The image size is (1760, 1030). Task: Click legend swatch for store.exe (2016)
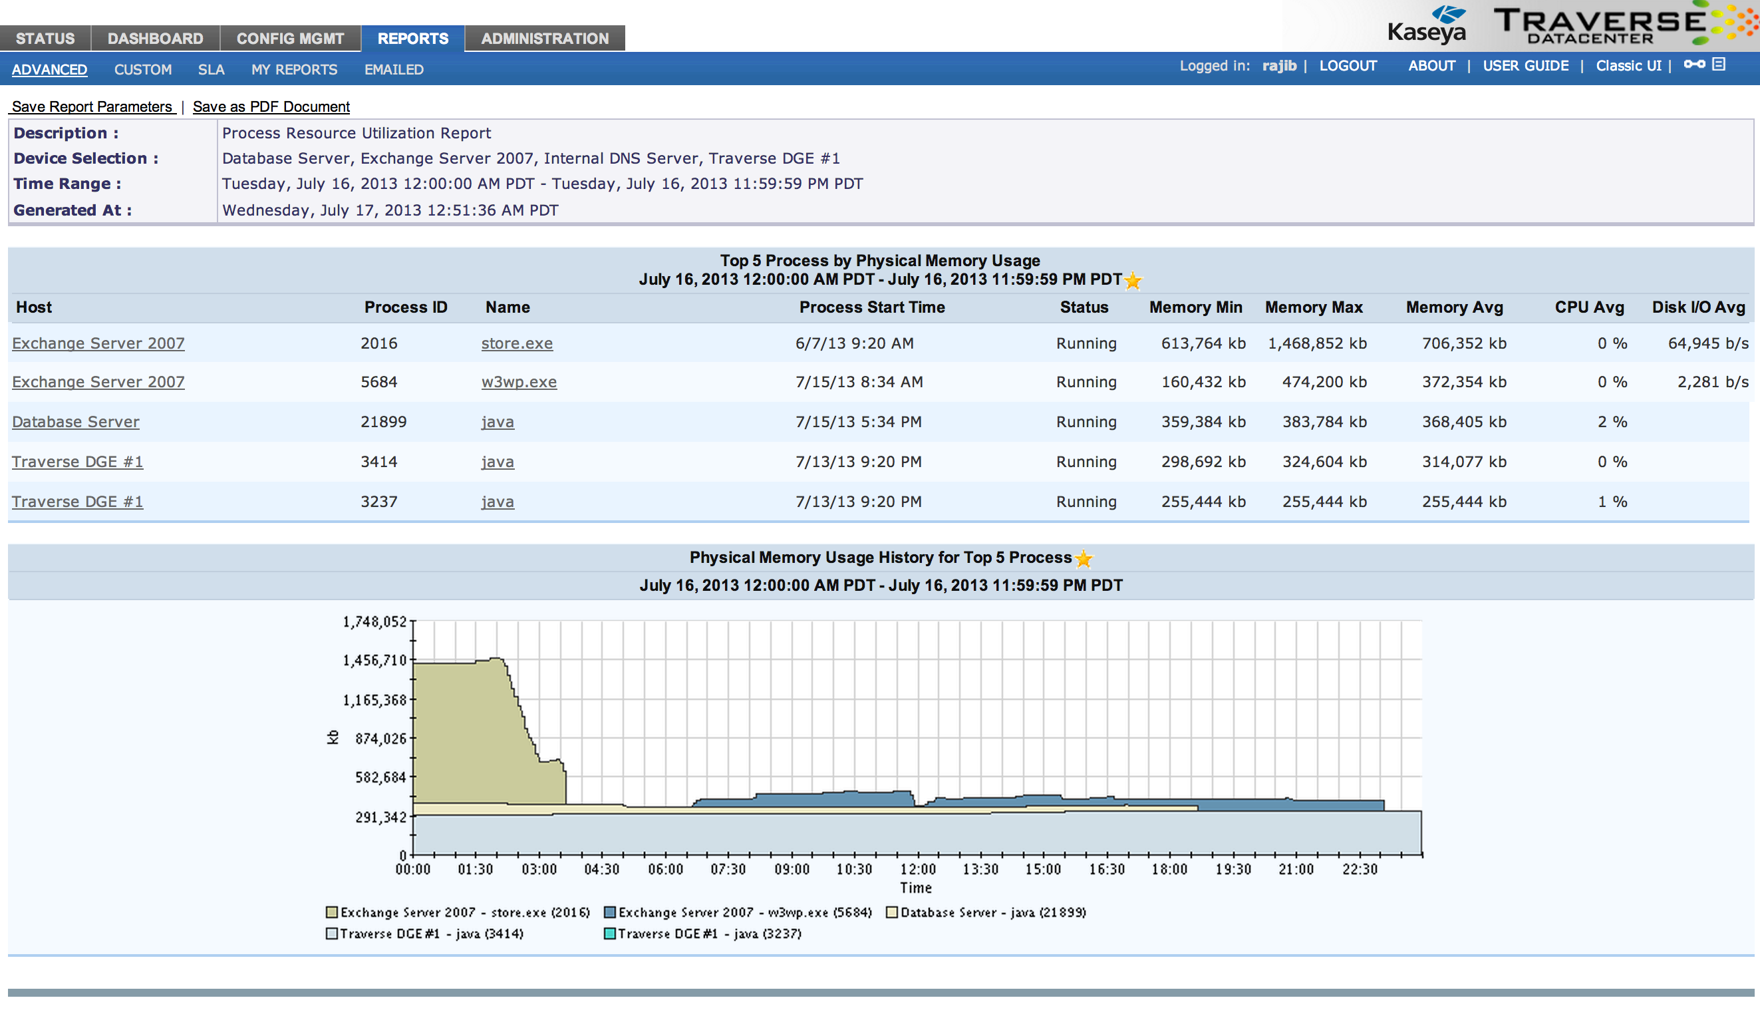pos(332,912)
